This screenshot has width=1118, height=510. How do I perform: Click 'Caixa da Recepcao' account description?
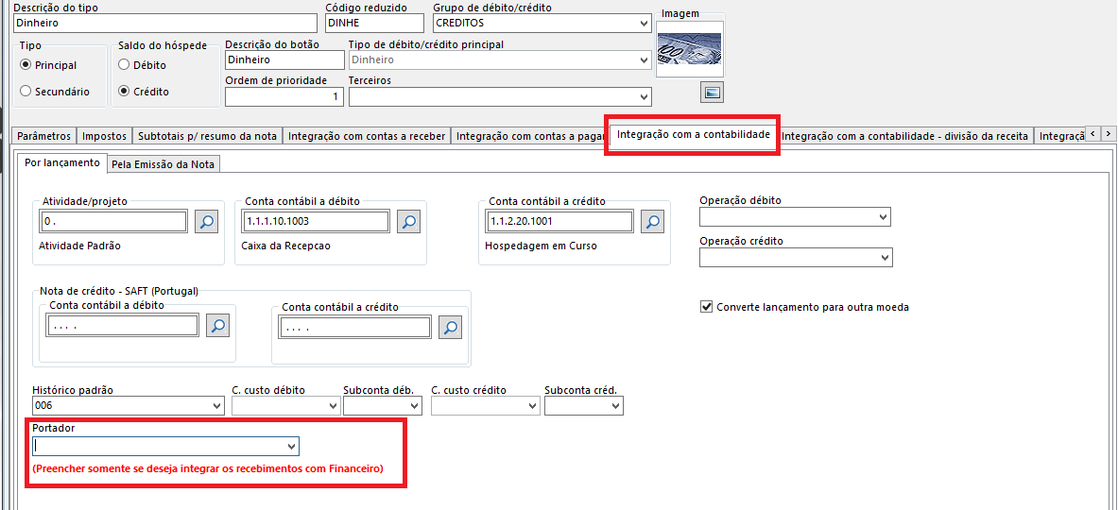pos(286,246)
